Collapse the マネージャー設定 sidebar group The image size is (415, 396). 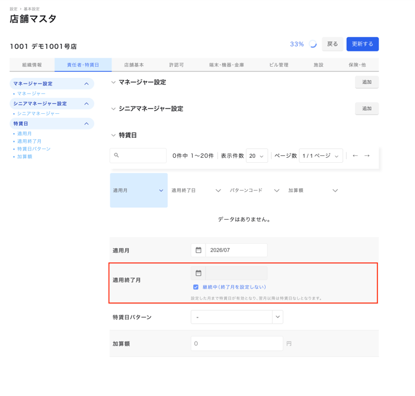[87, 84]
